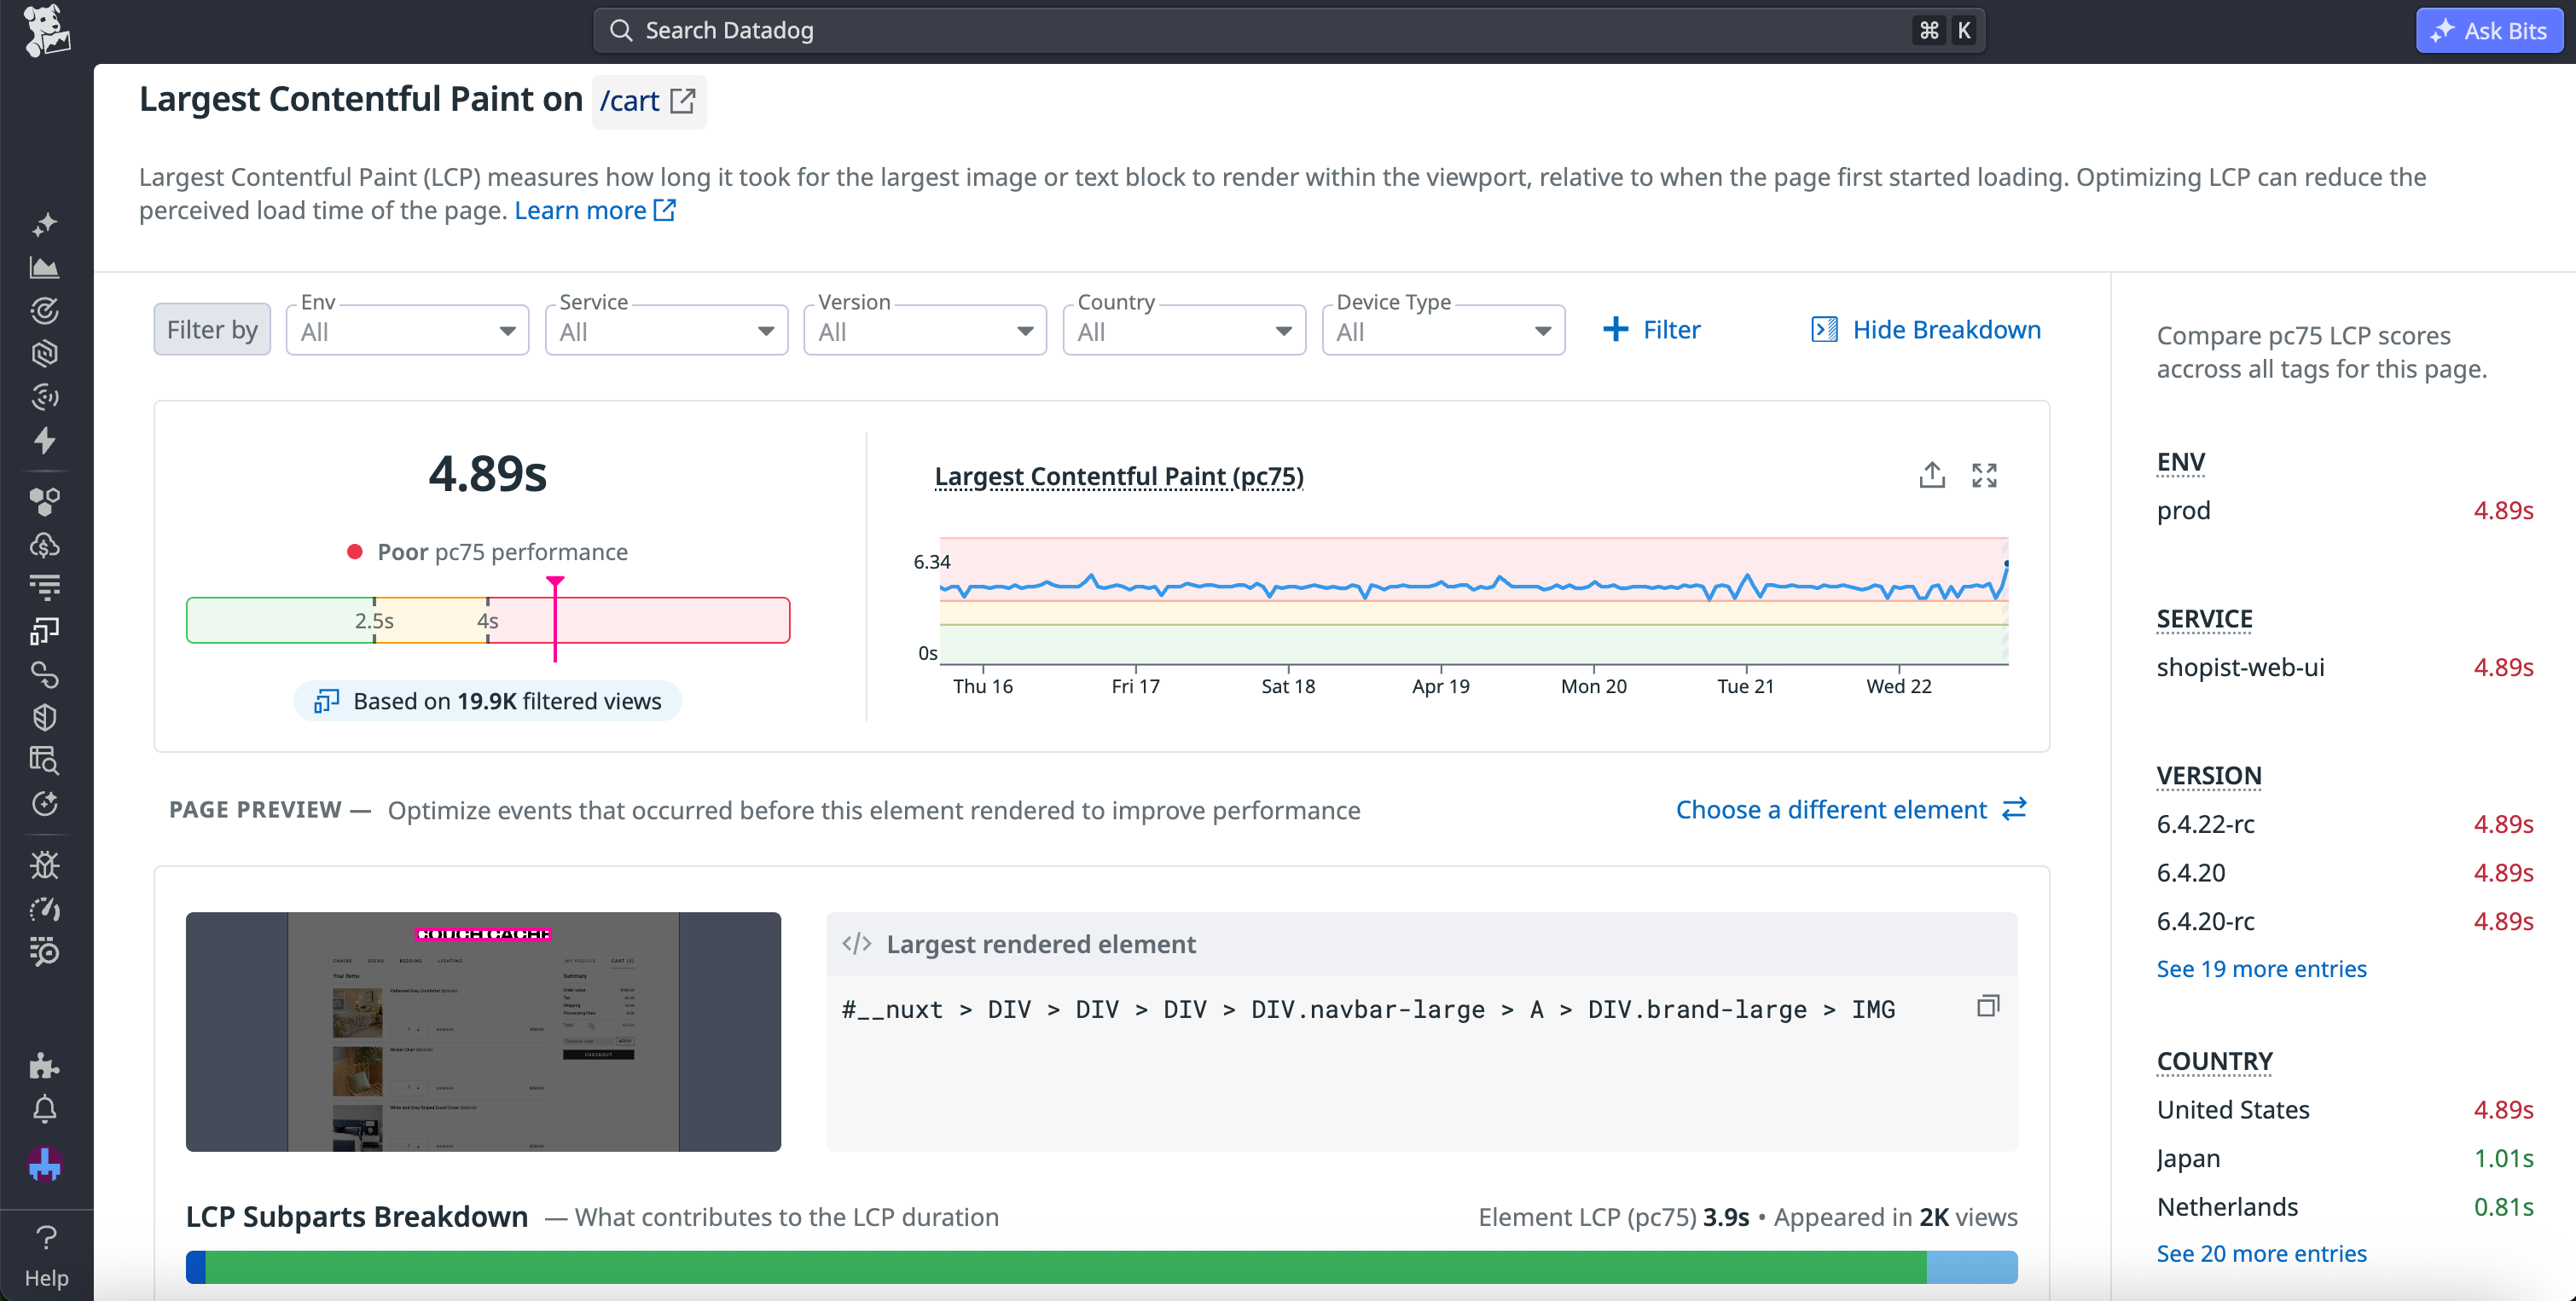Open the Env filter dropdown

(x=407, y=330)
